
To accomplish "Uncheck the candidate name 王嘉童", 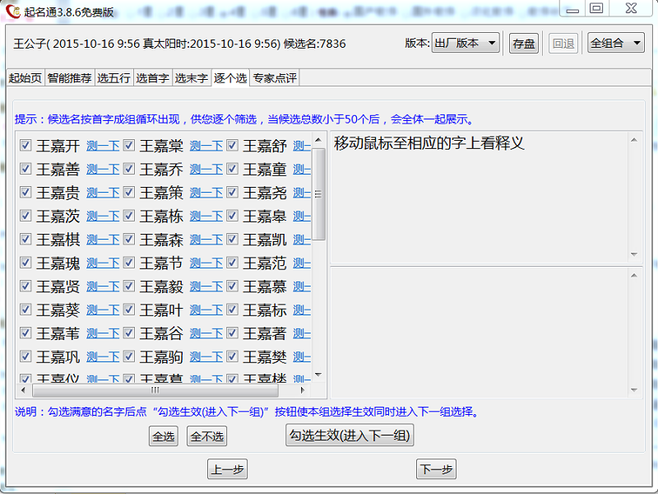I will click(232, 170).
